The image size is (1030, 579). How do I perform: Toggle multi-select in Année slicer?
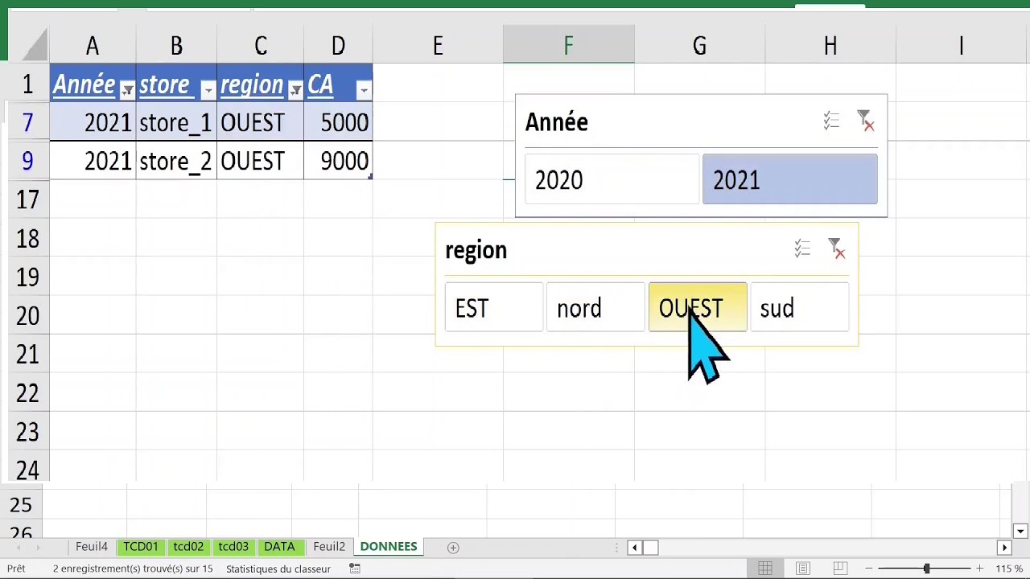(831, 121)
